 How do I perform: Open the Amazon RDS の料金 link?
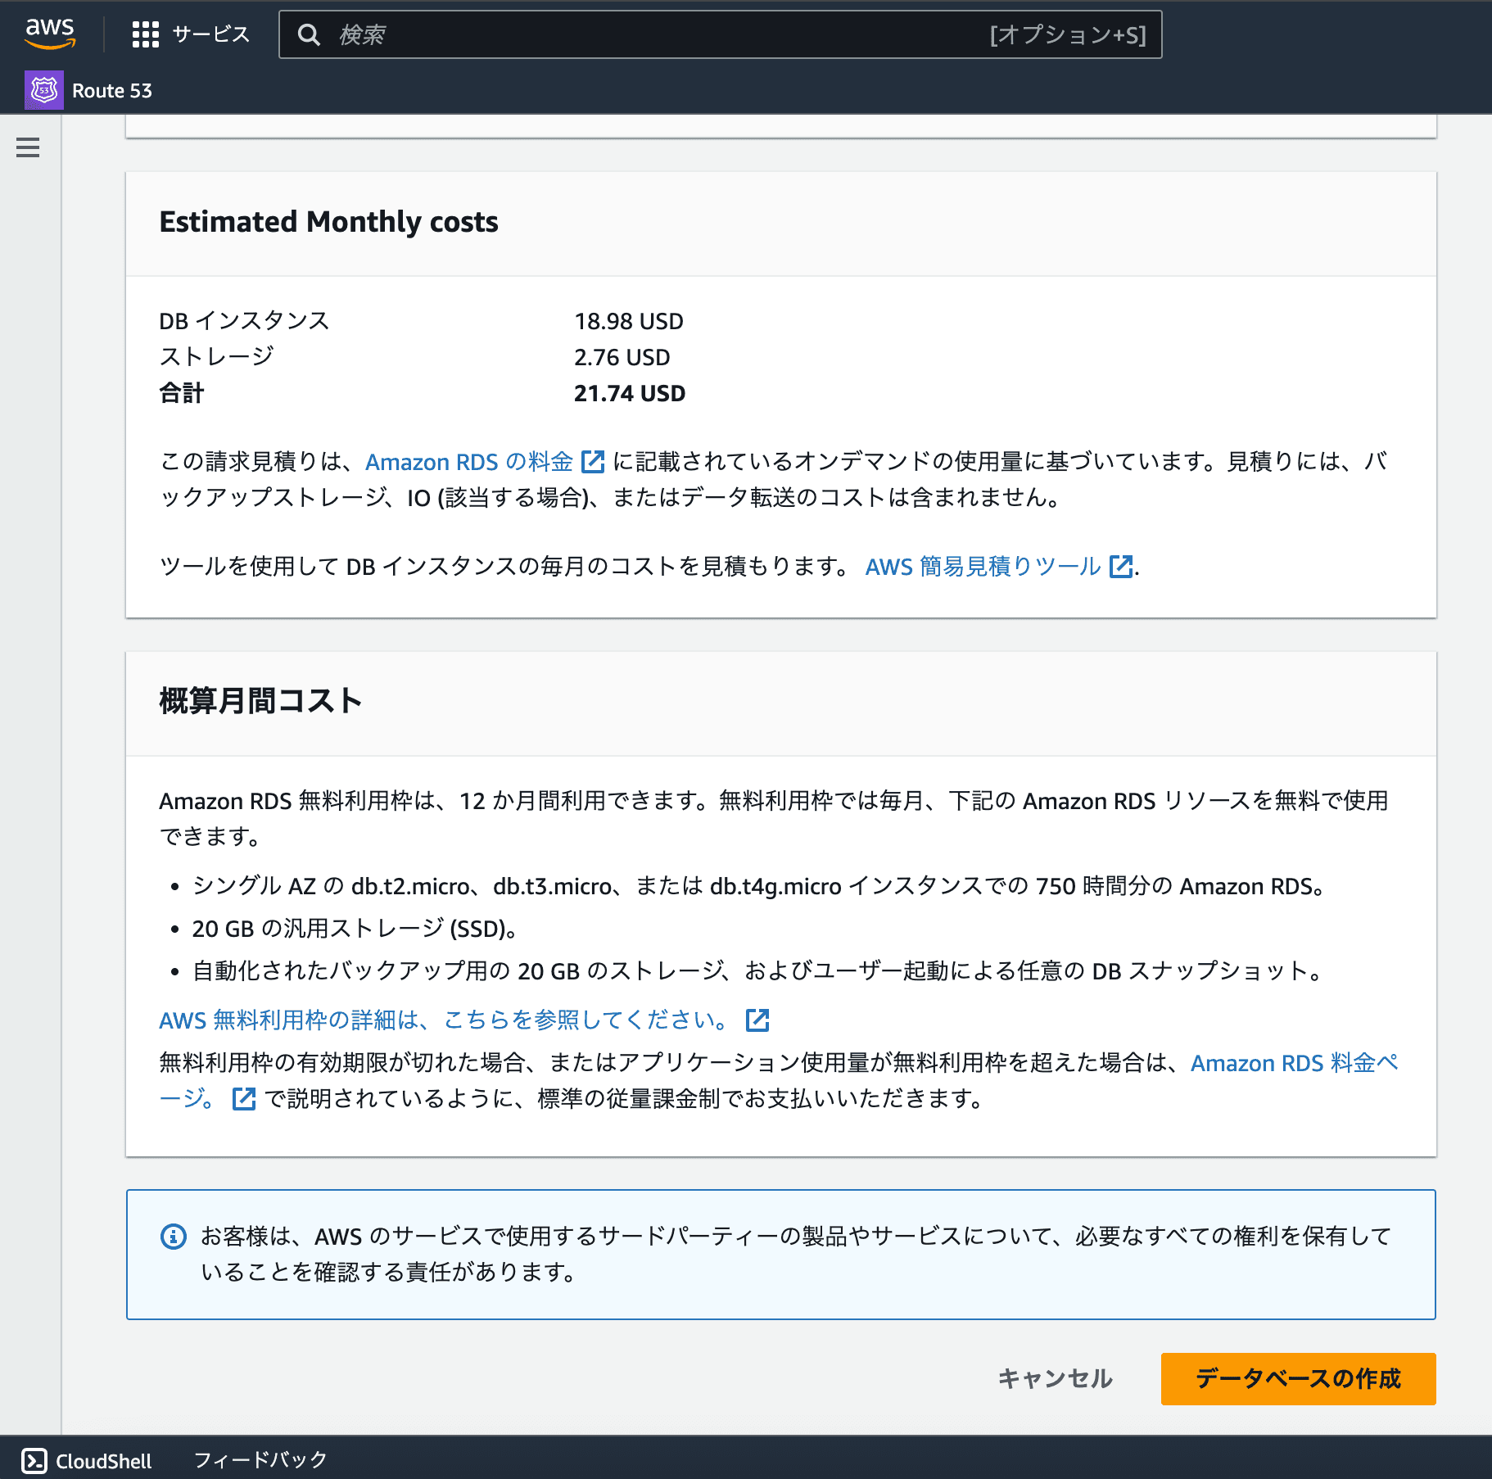click(x=469, y=462)
